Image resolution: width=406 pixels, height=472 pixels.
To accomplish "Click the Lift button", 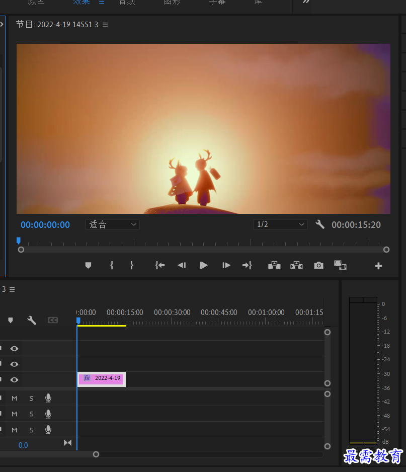I will tap(274, 265).
